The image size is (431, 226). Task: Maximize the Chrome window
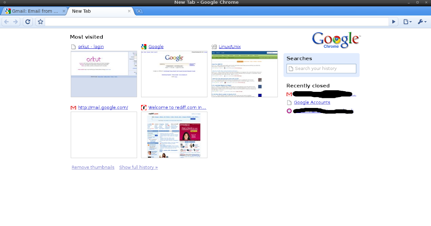417,3
